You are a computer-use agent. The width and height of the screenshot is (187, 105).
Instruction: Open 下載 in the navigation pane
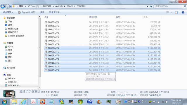[8, 22]
